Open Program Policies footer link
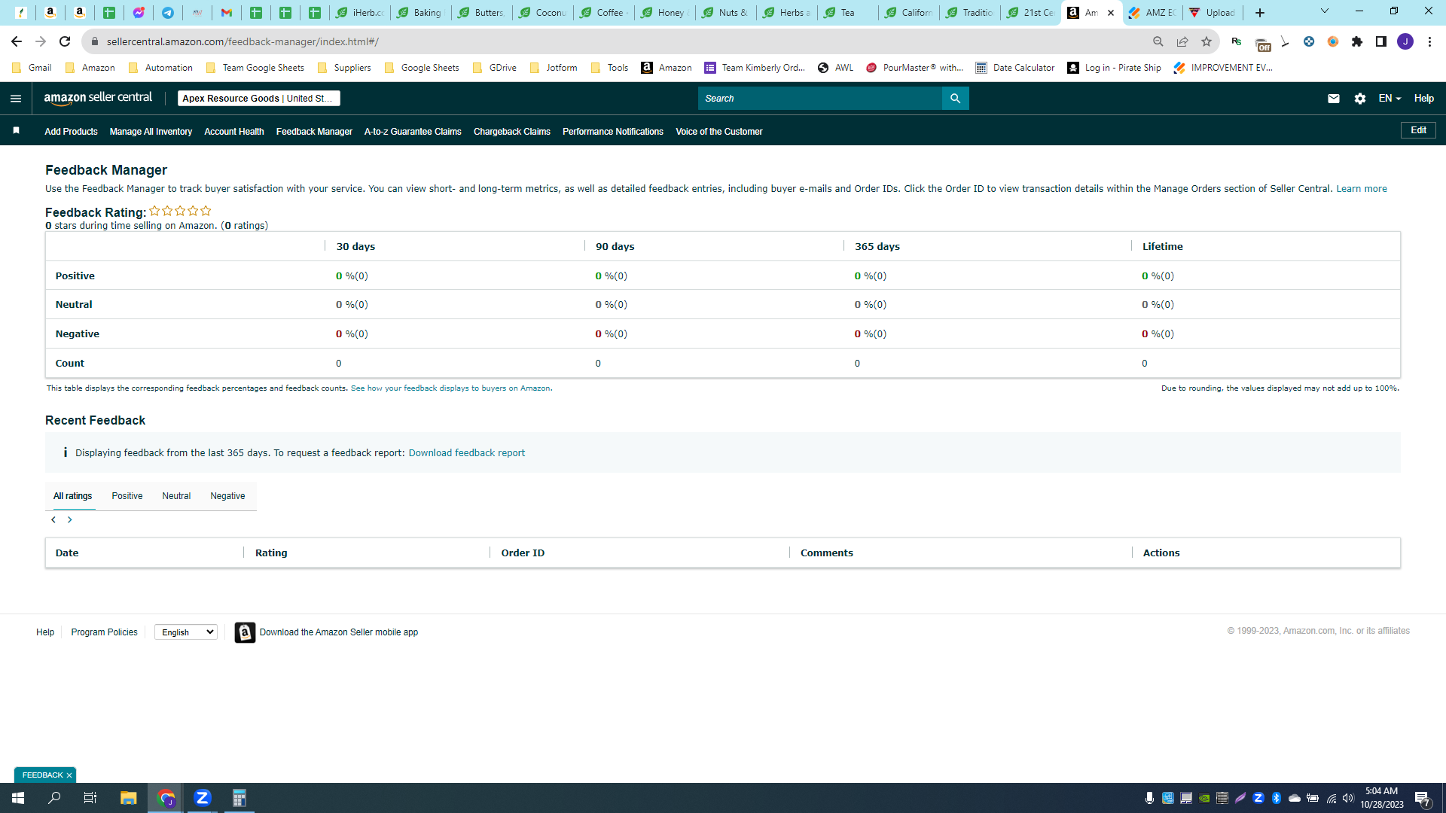1446x813 pixels. 104,632
